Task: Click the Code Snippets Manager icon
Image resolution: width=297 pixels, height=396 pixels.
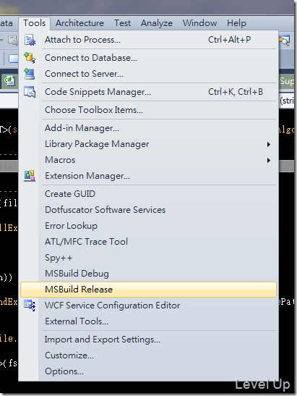Action: [x=30, y=92]
